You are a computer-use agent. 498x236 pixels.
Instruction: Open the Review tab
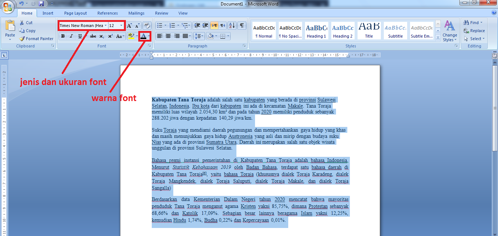point(161,13)
